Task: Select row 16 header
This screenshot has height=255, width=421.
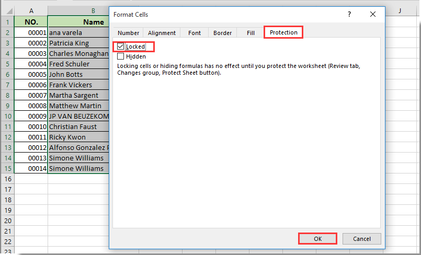Action: click(x=7, y=179)
